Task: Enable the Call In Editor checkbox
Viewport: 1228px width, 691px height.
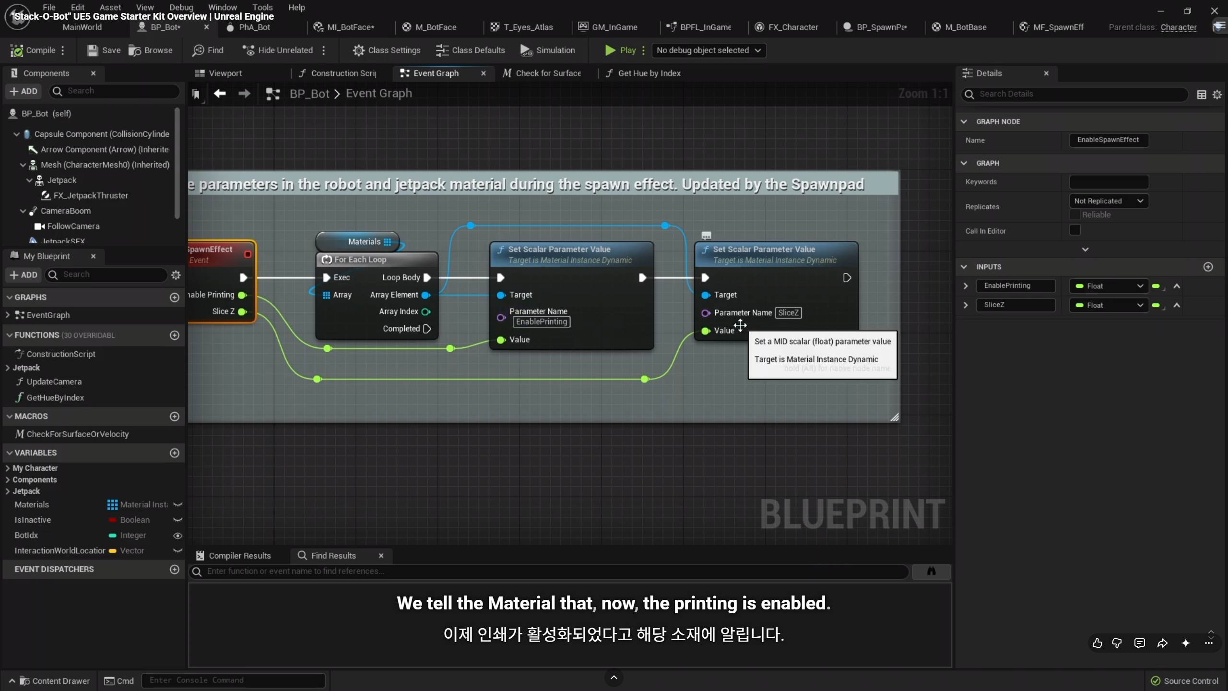Action: pyautogui.click(x=1075, y=230)
